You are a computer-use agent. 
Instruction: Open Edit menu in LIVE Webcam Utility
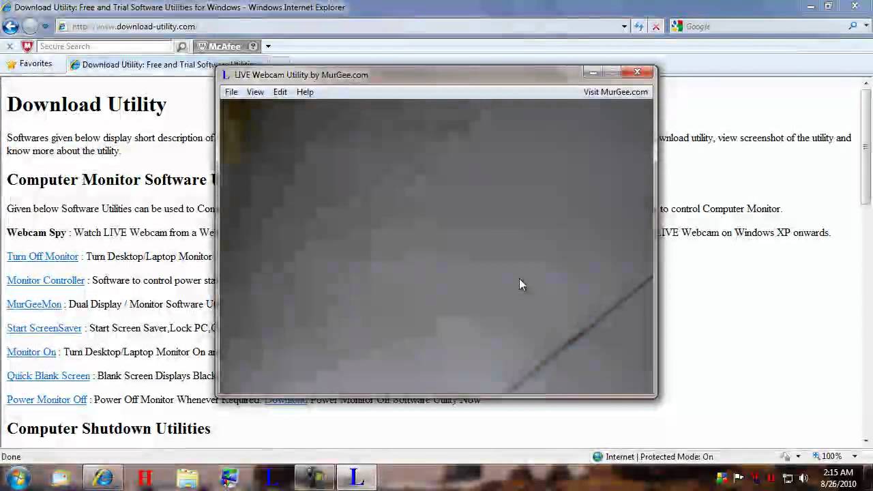tap(280, 92)
